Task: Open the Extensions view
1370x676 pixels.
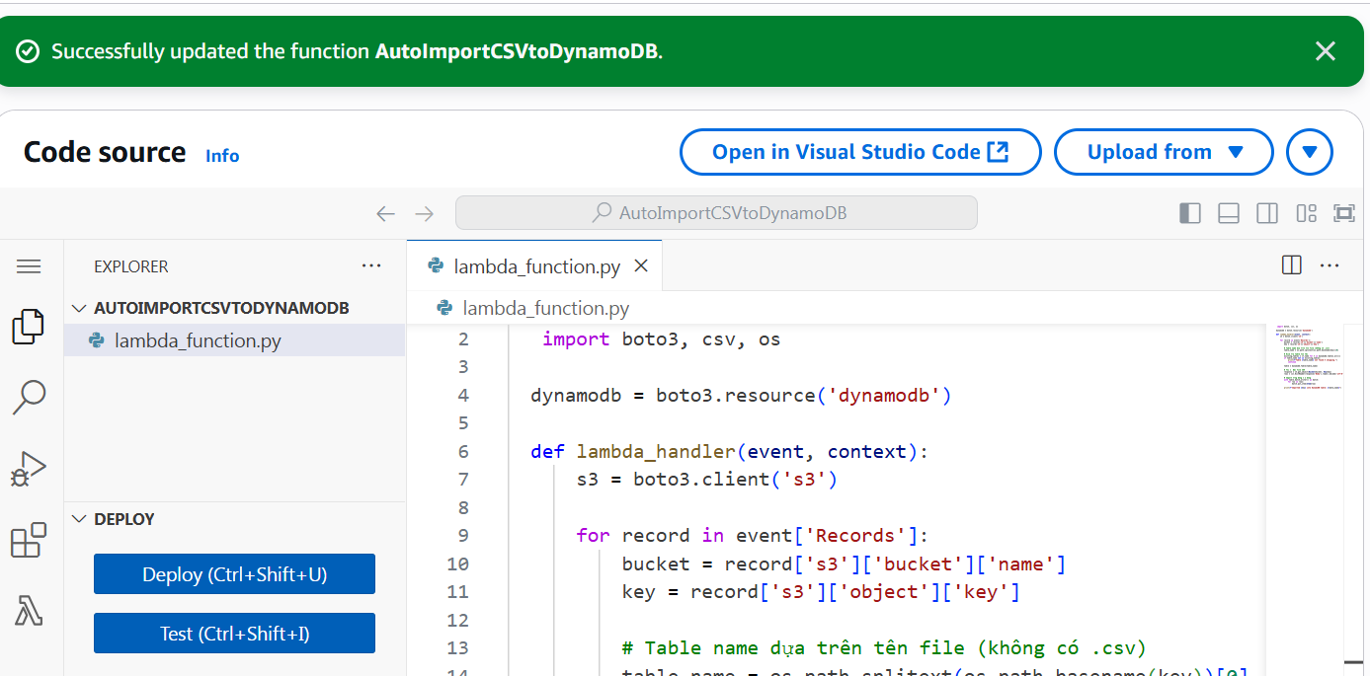Action: 29,539
